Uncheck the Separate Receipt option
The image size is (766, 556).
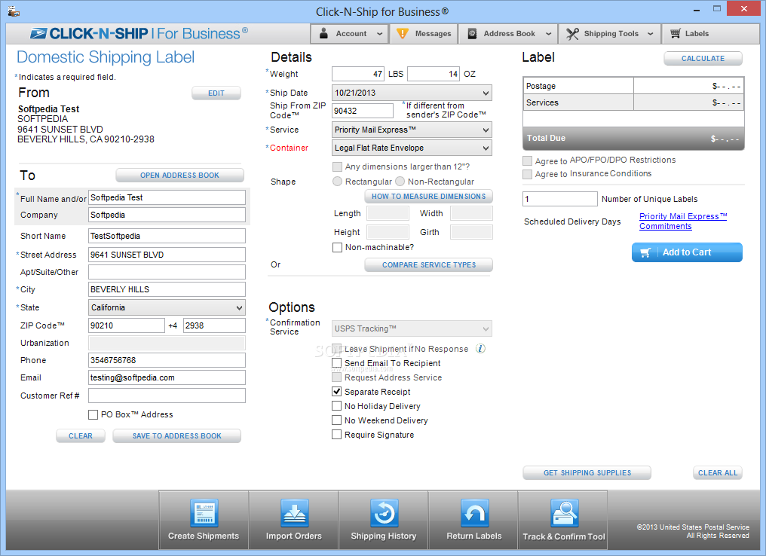(x=336, y=392)
